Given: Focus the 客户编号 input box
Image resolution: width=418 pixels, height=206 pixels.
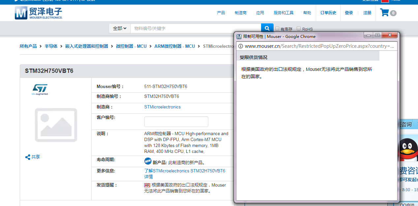Looking at the screenshot, I should (x=176, y=122).
